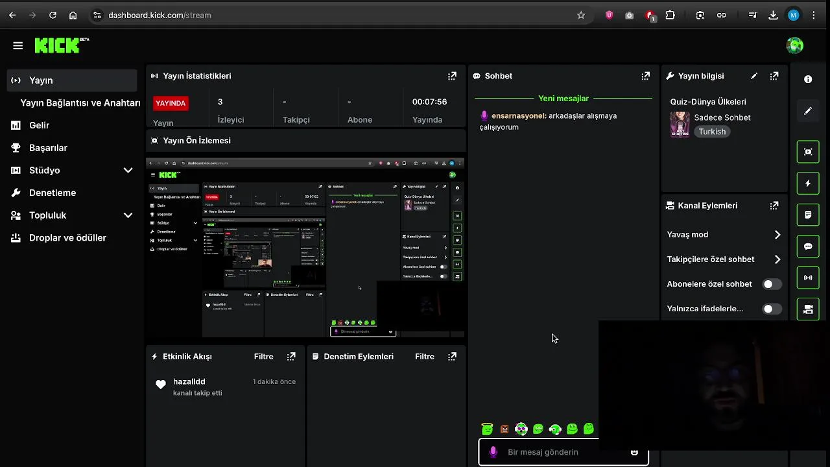Click the stream preview video
Viewport: 830px width, 467px height.
coord(305,247)
